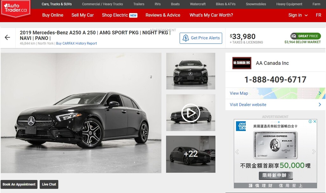Click the price alert bell icon
Image resolution: width=326 pixels, height=193 pixels.
coord(186,38)
